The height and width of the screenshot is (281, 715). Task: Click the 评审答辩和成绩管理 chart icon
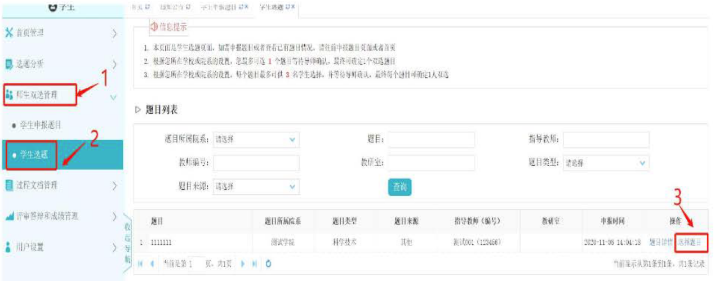tap(8, 216)
